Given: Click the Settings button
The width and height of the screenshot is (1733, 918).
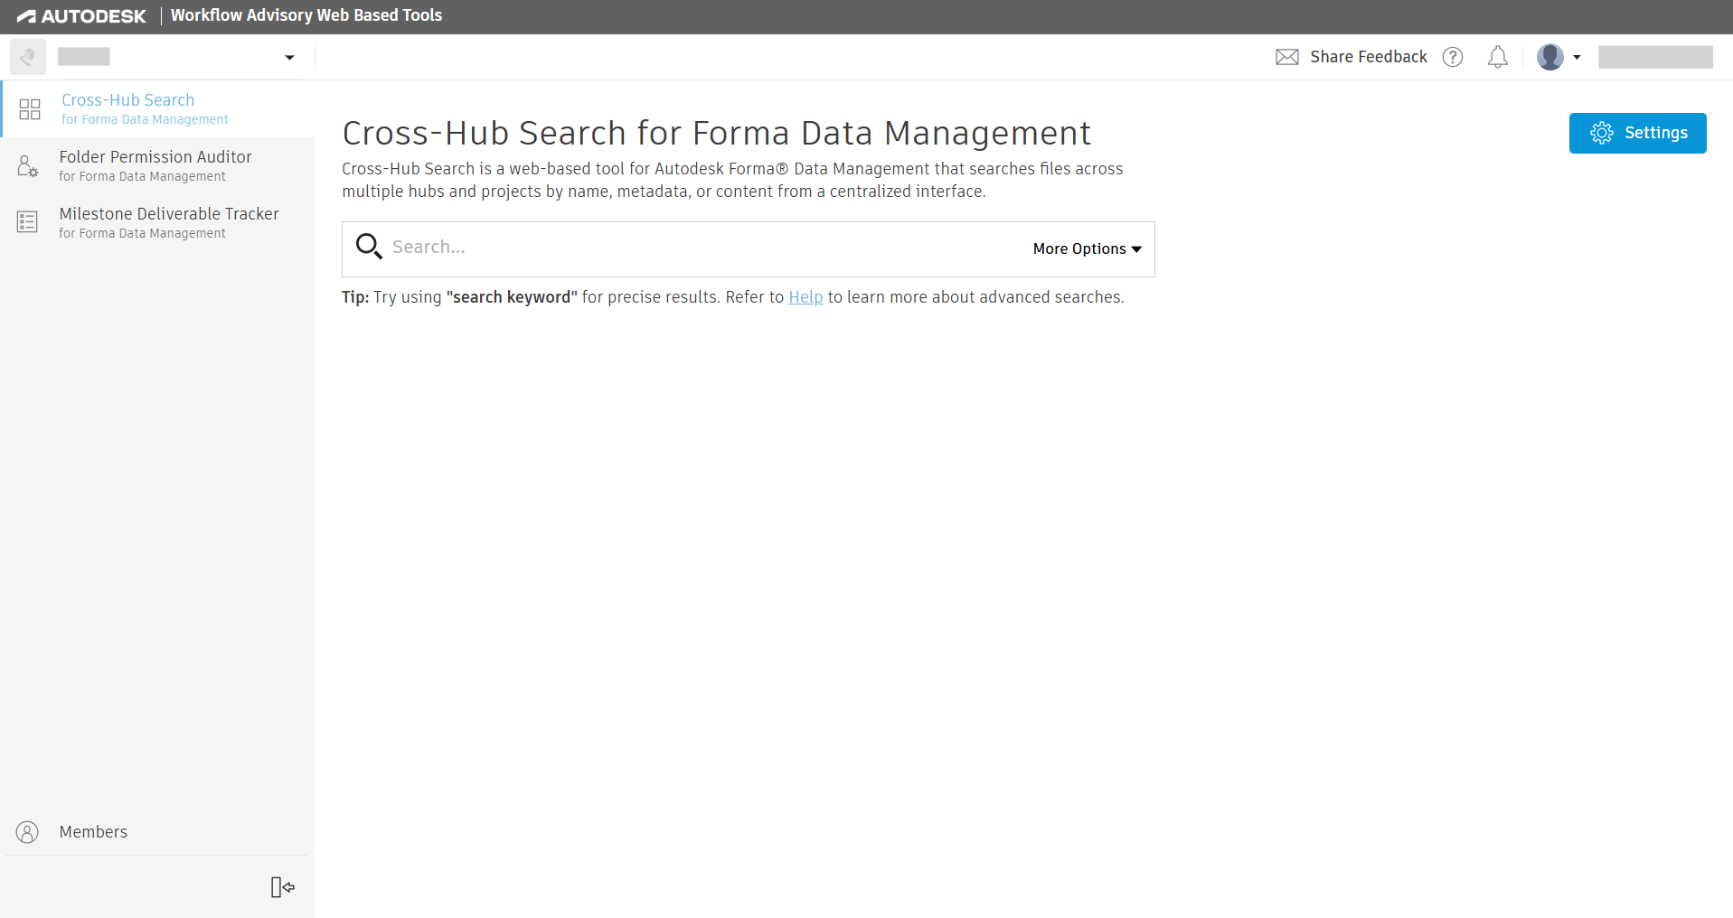Looking at the screenshot, I should (x=1637, y=133).
